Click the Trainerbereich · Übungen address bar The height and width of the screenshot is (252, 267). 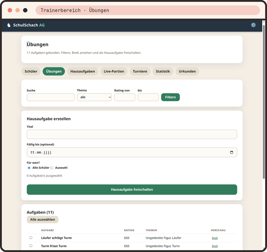click(x=148, y=10)
